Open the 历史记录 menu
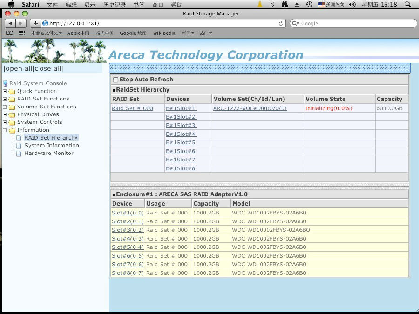Viewport: 419px width, 314px height. tap(115, 5)
